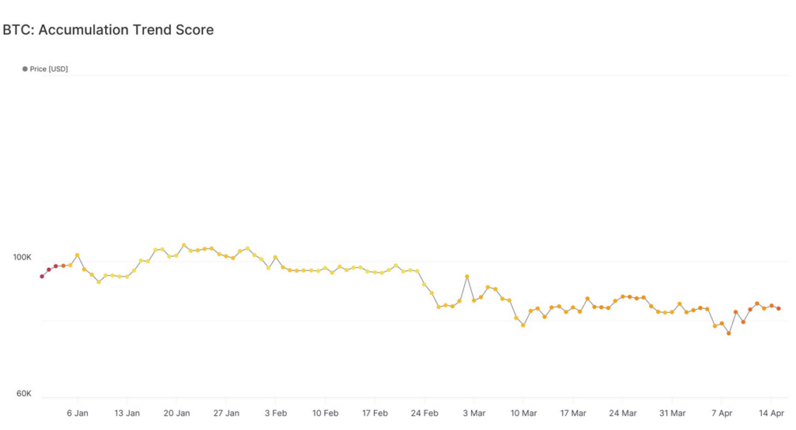Select the 27 Jan x-axis label
This screenshot has height=430, width=796.
pyautogui.click(x=226, y=413)
